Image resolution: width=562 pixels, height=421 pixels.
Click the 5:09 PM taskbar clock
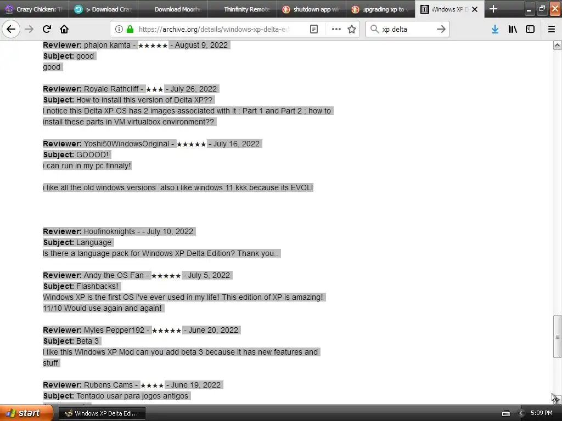click(x=541, y=413)
